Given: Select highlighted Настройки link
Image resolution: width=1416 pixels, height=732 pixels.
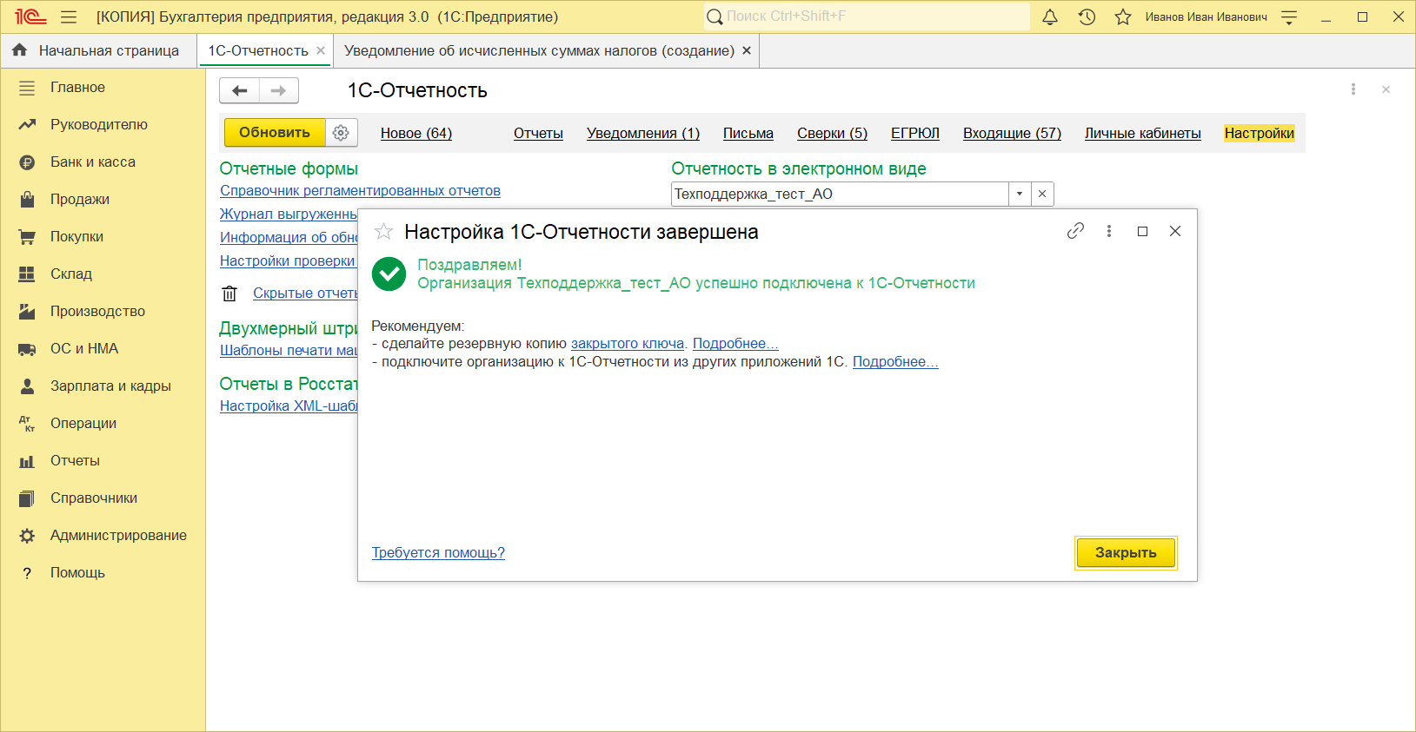Looking at the screenshot, I should pos(1260,133).
